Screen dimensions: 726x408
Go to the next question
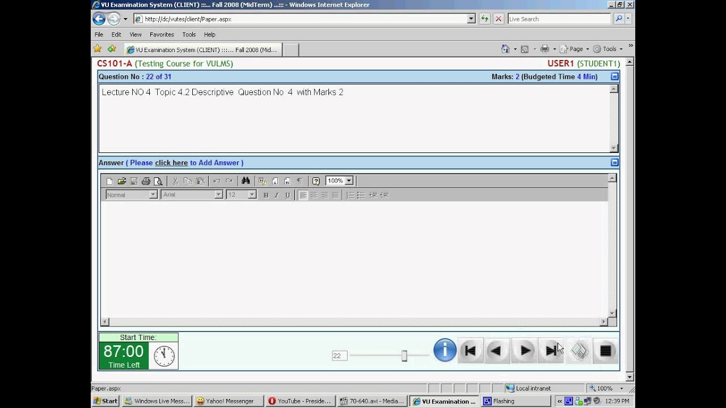pyautogui.click(x=525, y=351)
